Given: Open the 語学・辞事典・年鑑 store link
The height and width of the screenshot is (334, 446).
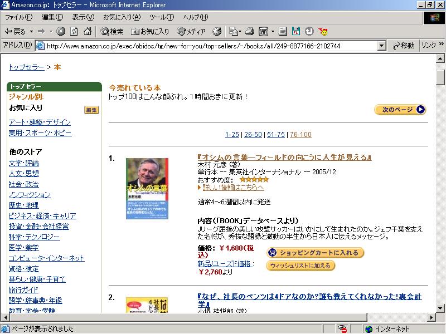Looking at the screenshot, I should [x=36, y=301].
